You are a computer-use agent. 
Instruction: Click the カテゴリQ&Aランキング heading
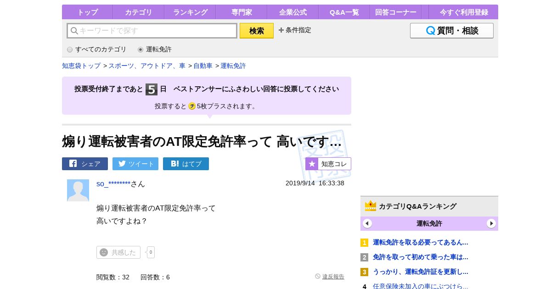coord(418,206)
